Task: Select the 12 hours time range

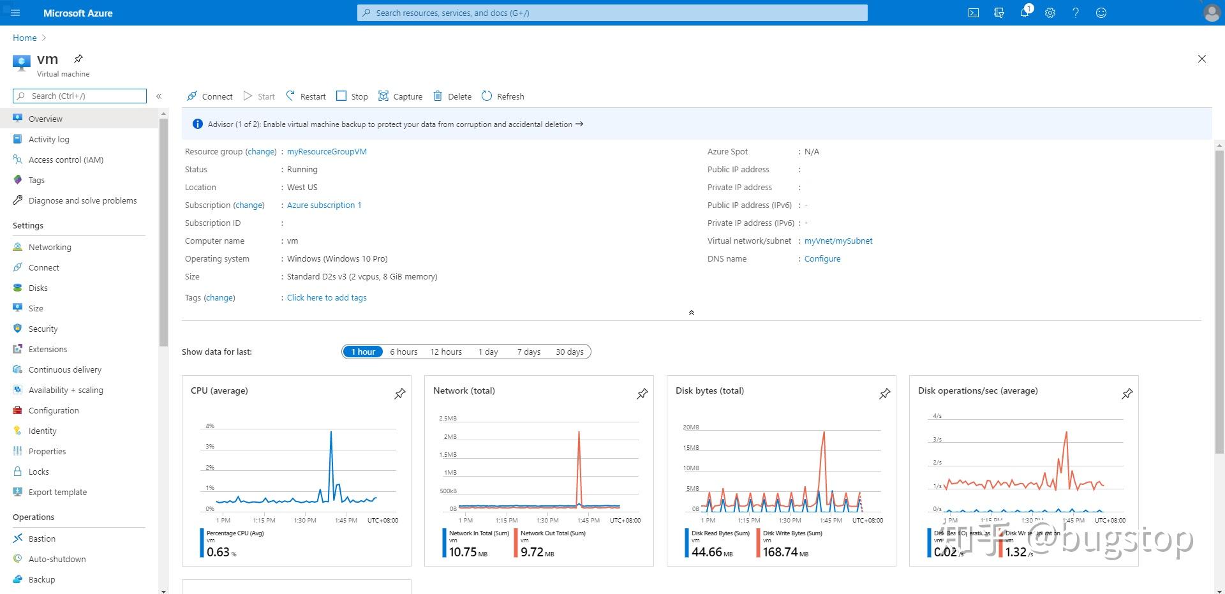Action: point(446,352)
